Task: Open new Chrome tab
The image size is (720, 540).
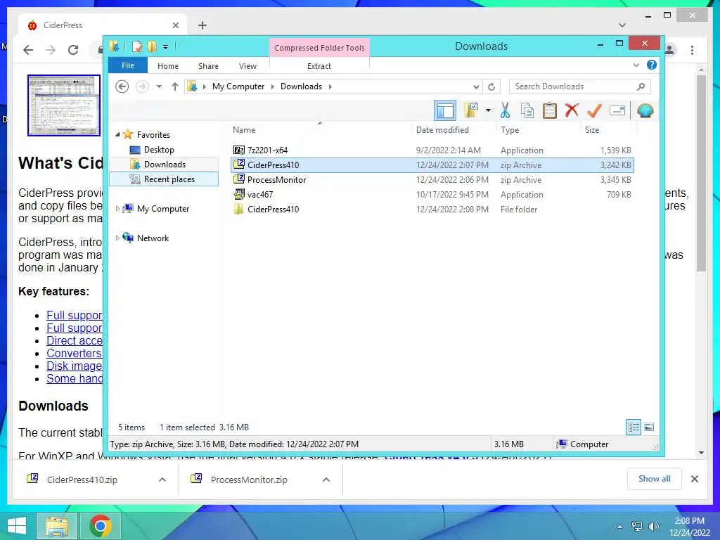Action: coord(202,25)
